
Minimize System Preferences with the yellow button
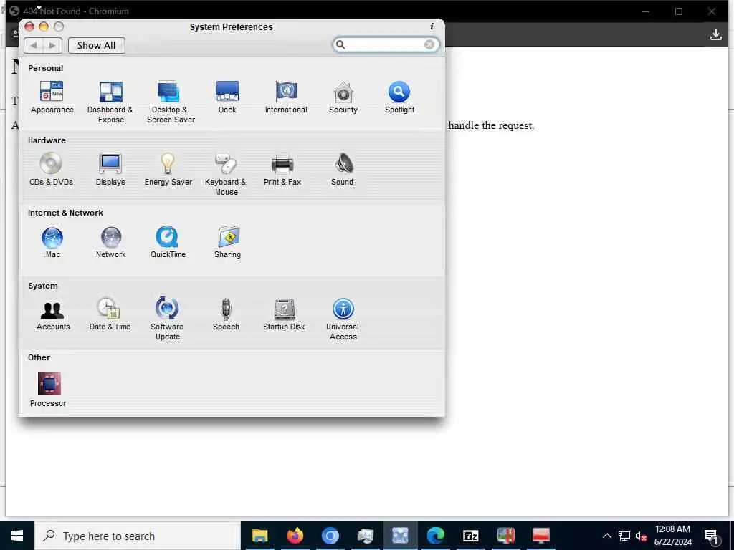44,26
